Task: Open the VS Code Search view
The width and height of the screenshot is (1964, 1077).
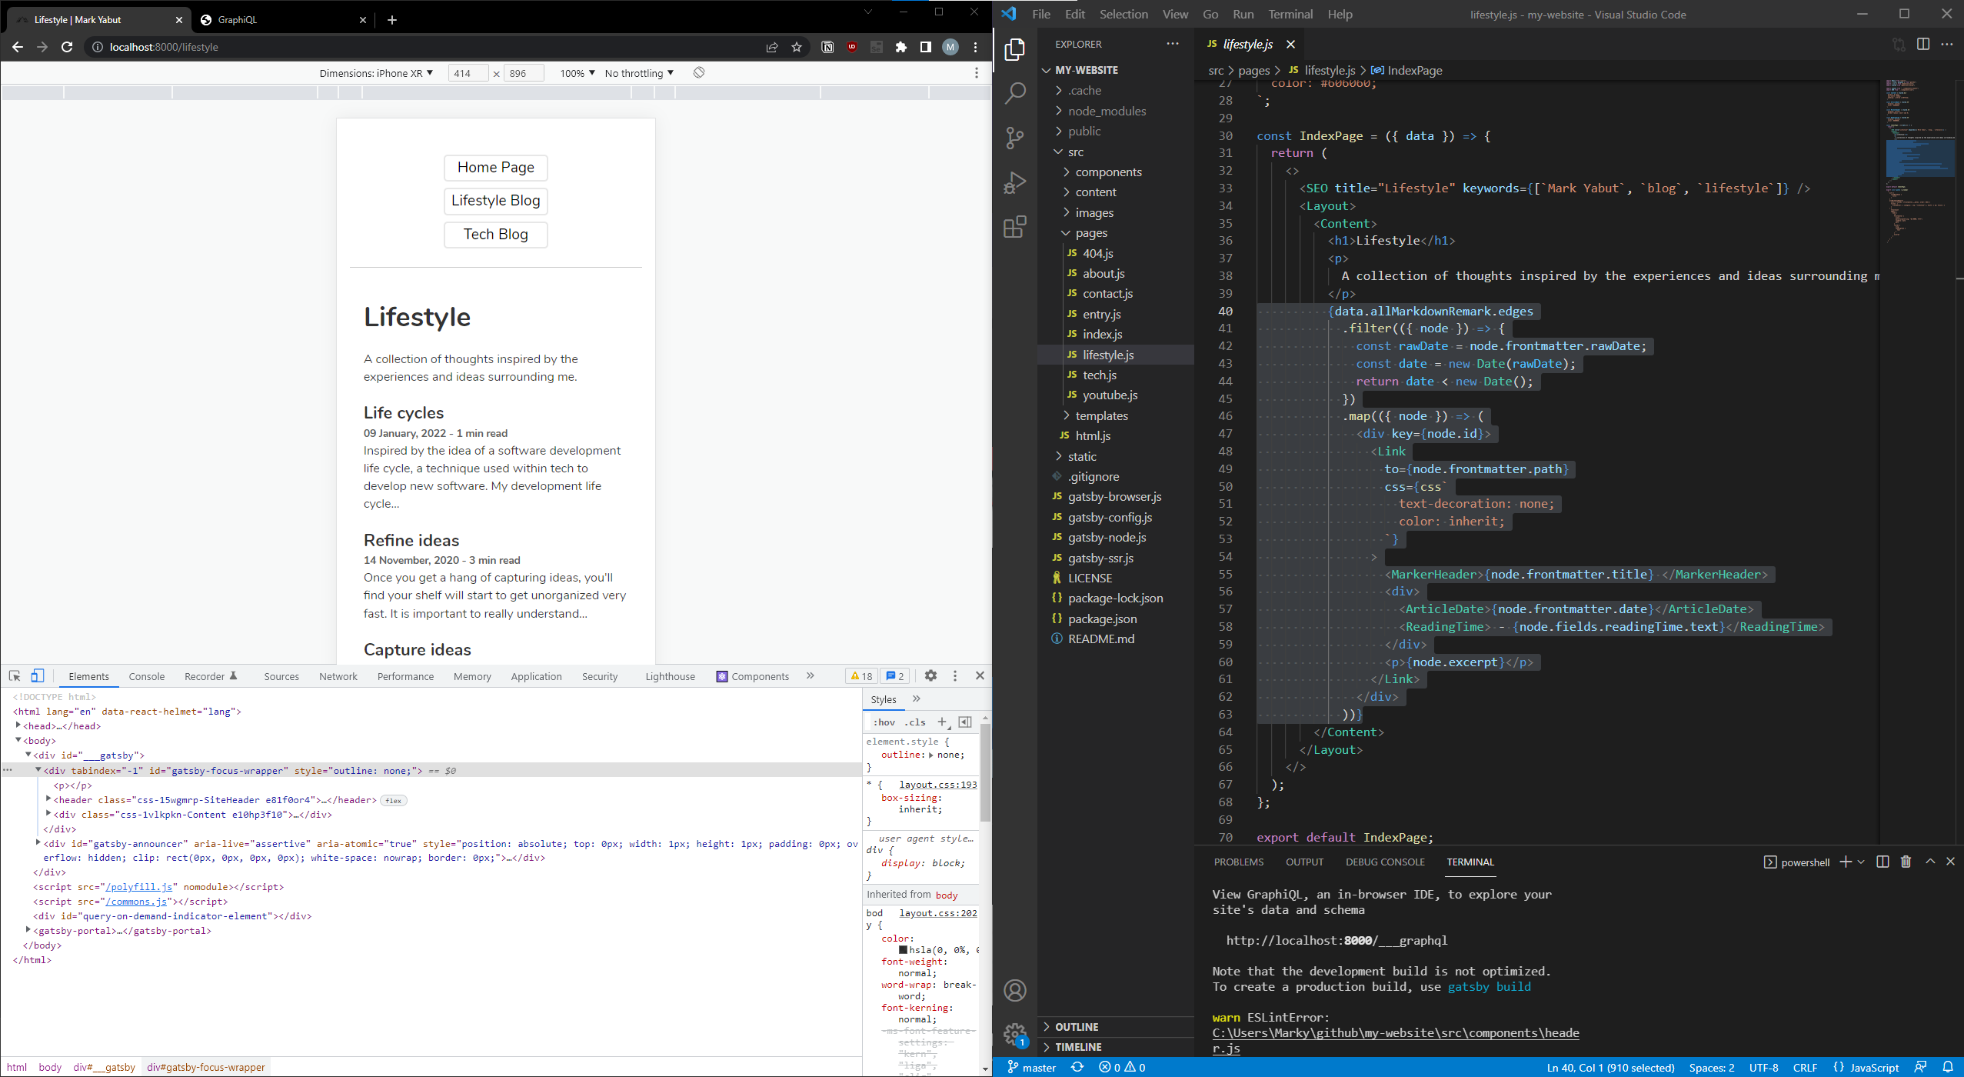Action: 1014,94
